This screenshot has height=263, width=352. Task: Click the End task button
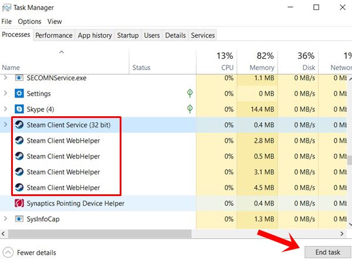[x=327, y=252]
